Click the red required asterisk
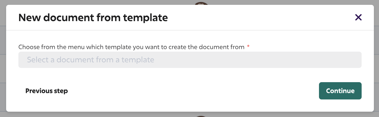This screenshot has height=117, width=379. 248,46
